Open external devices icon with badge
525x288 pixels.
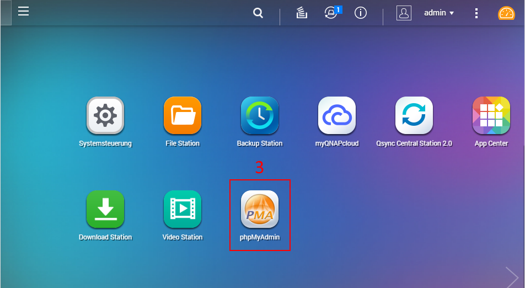tap(333, 13)
